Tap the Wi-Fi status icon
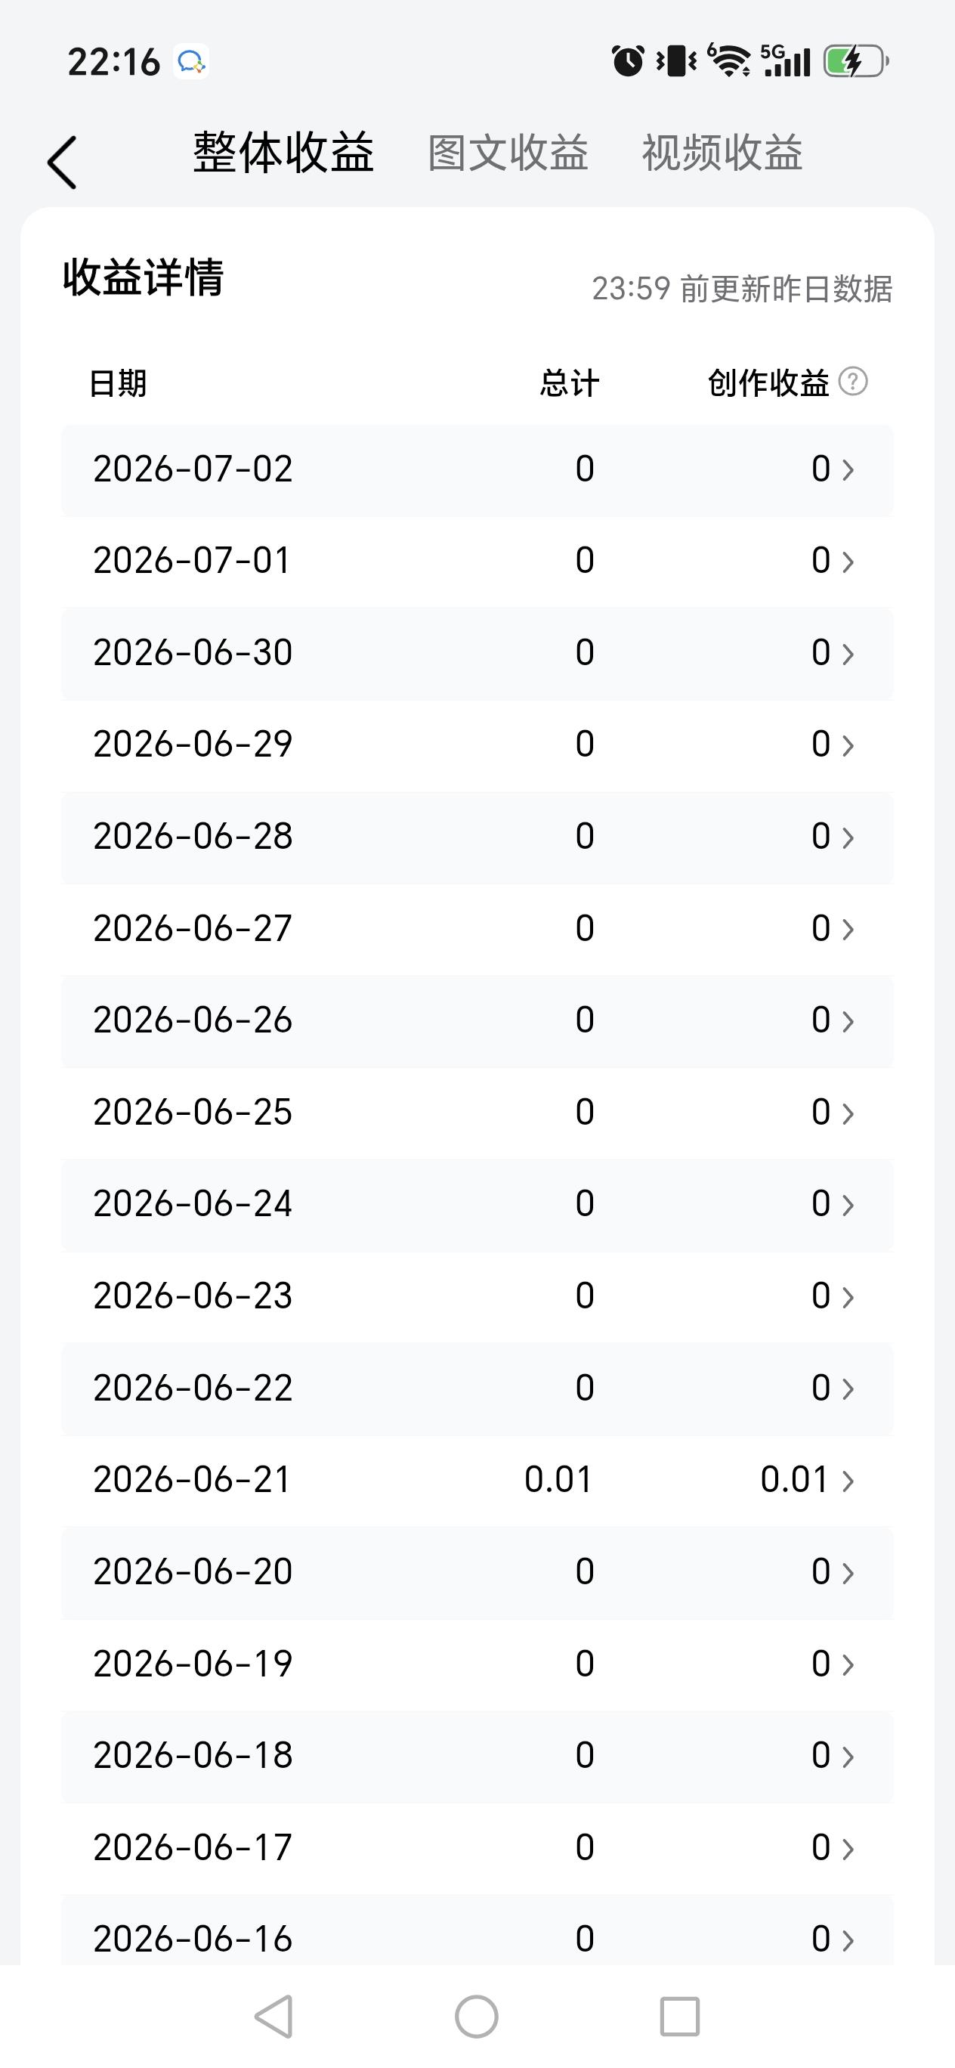Screen dimensions: 955x2068 [x=728, y=61]
